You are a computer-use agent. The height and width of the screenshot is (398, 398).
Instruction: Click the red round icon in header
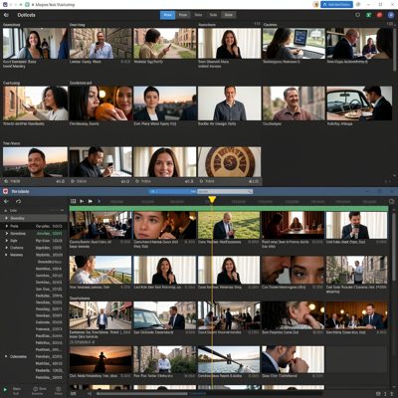click(380, 15)
